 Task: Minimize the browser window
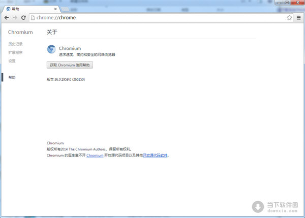coord(279,3)
